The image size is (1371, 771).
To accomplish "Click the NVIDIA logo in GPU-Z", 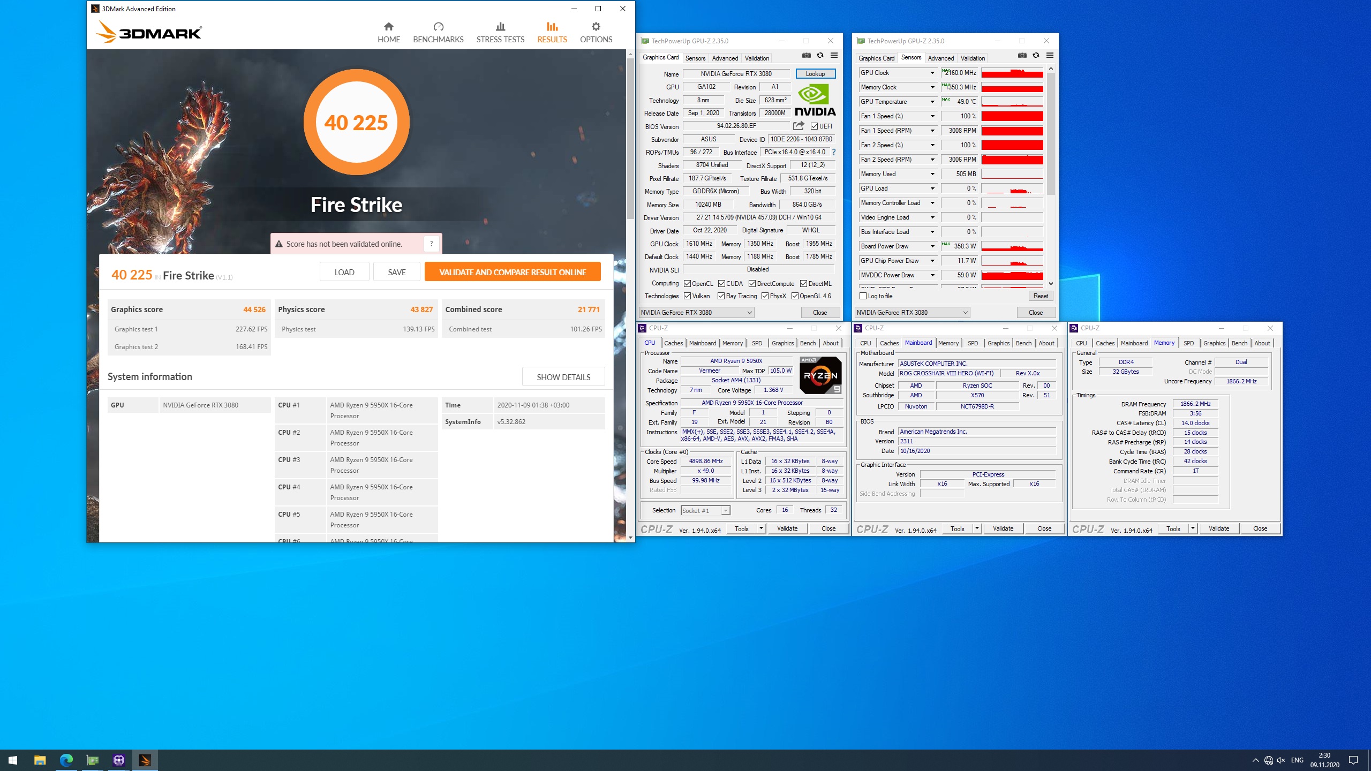I will click(x=815, y=100).
